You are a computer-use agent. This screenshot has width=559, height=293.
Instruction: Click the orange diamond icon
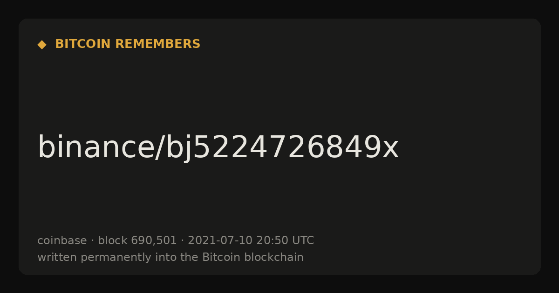coord(42,45)
